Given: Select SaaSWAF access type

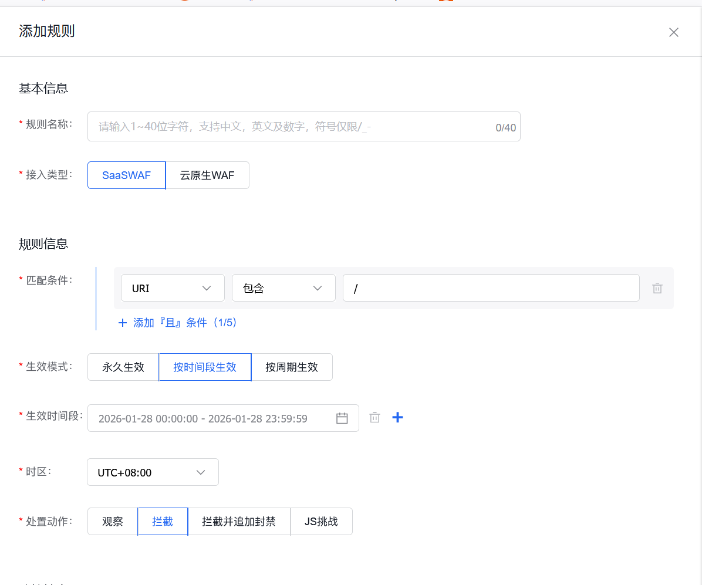Looking at the screenshot, I should 126,175.
